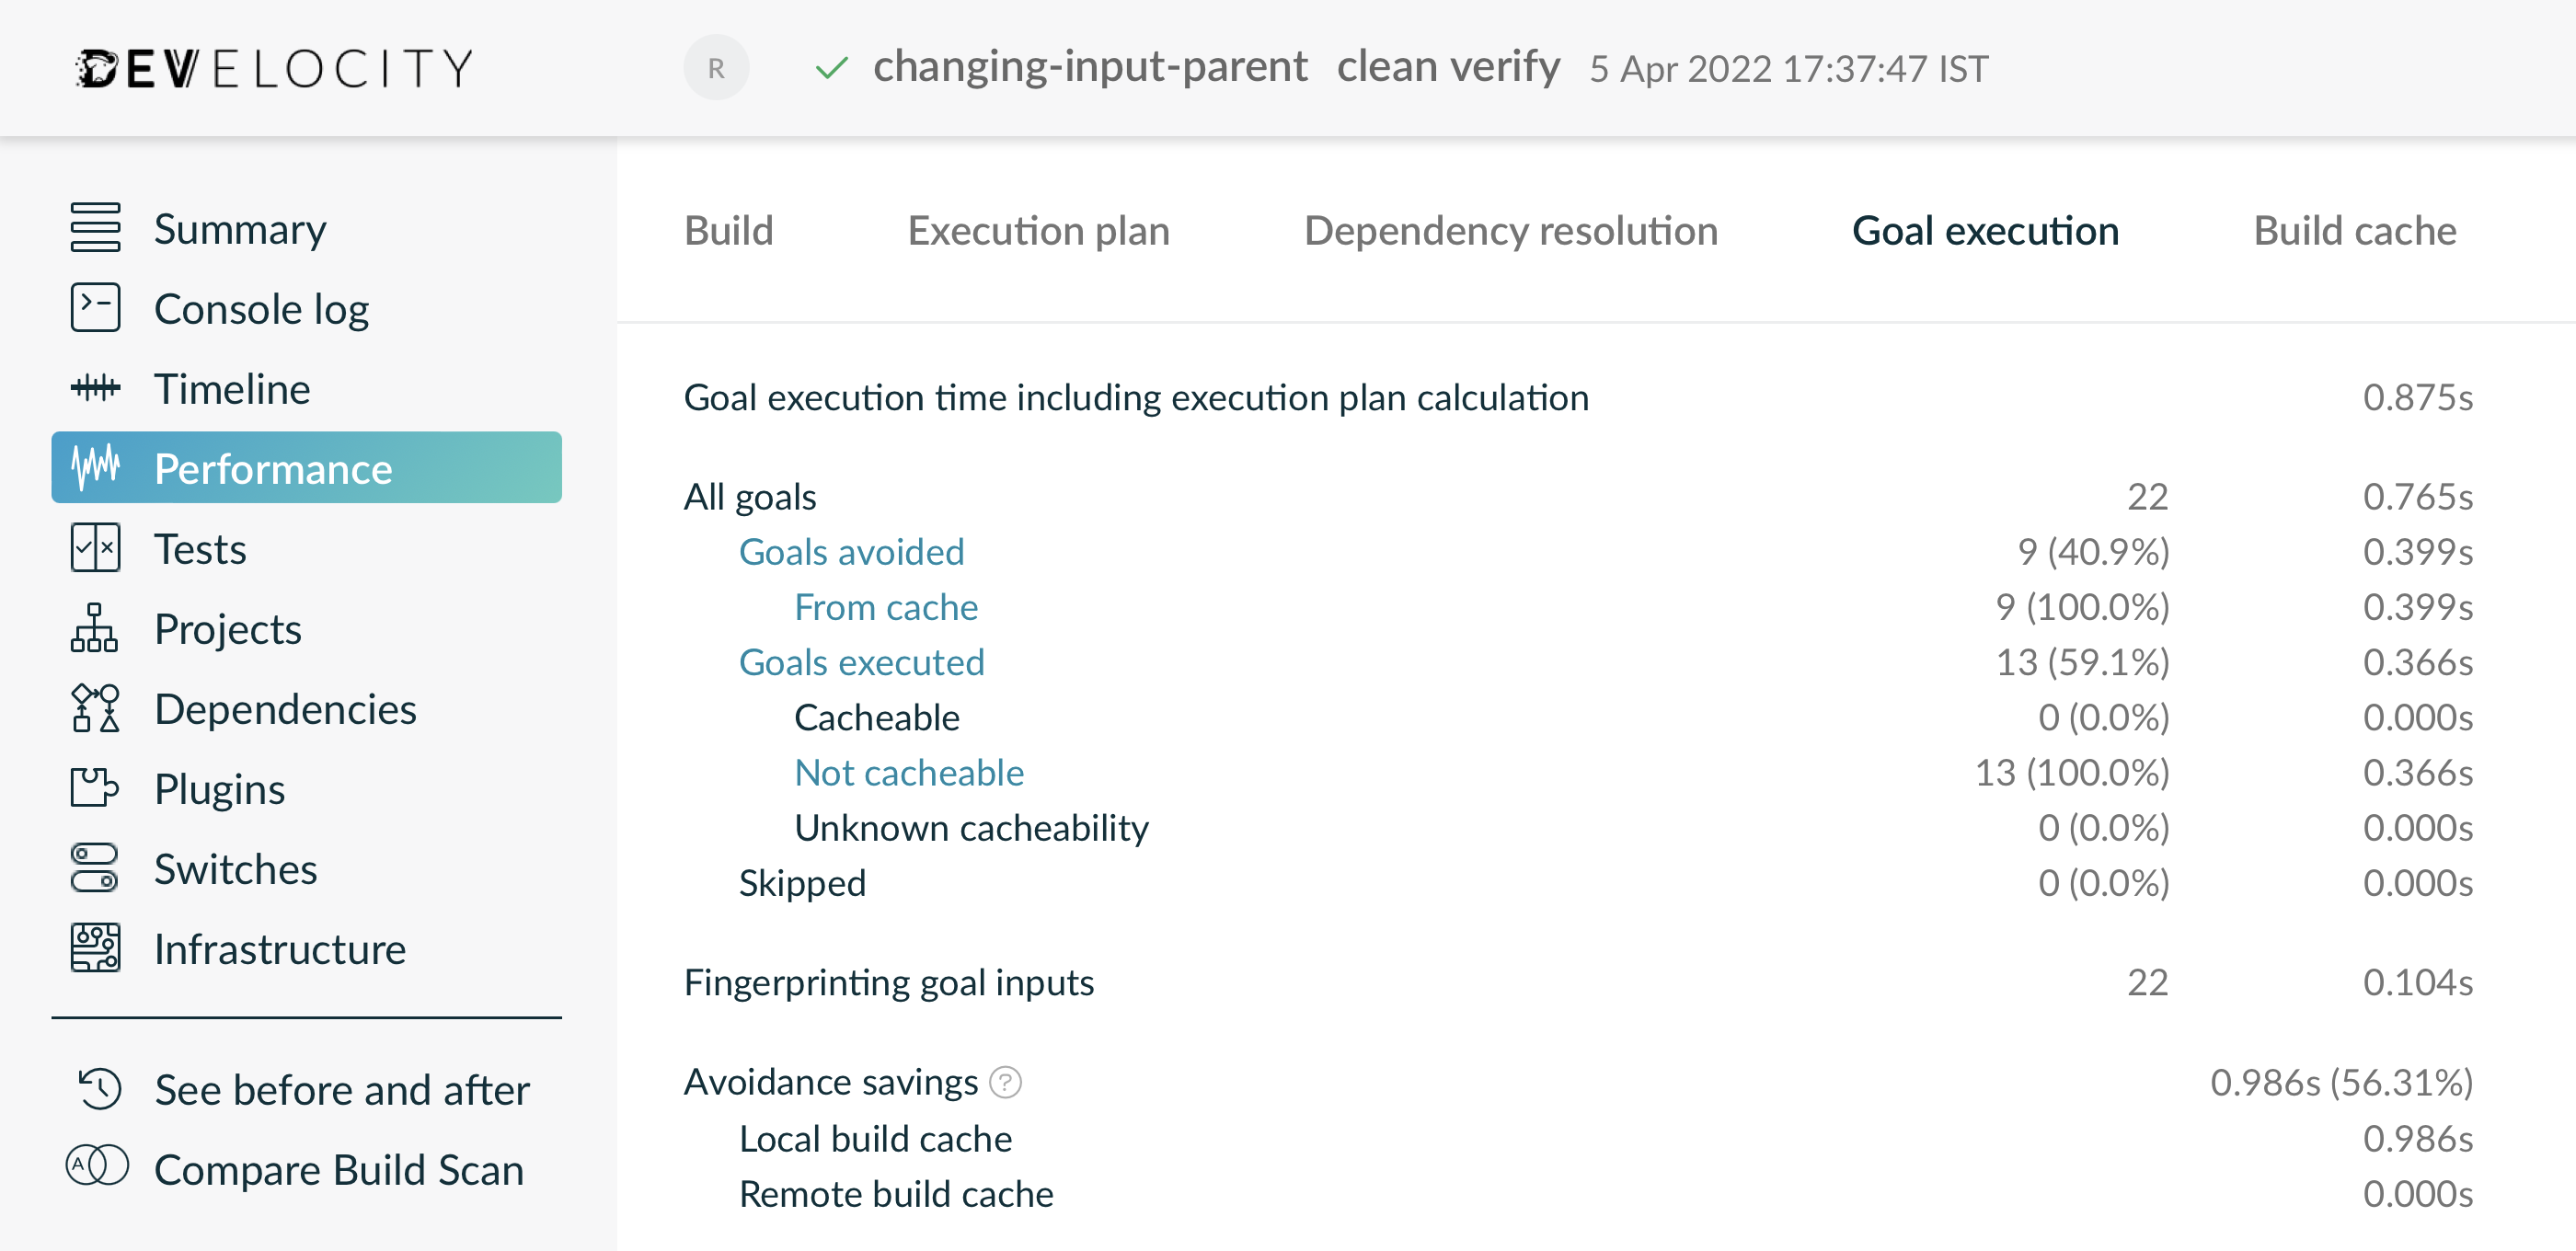Open the Switches section

pyautogui.click(x=235, y=869)
